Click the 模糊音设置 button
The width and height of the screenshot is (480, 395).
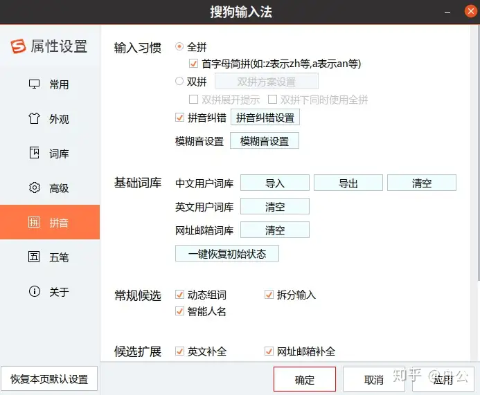click(x=265, y=141)
